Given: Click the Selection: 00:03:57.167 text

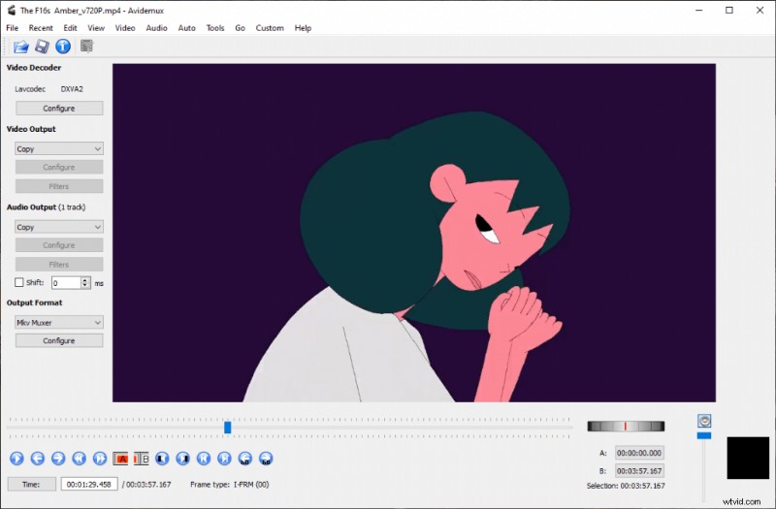Looking at the screenshot, I should (x=626, y=486).
